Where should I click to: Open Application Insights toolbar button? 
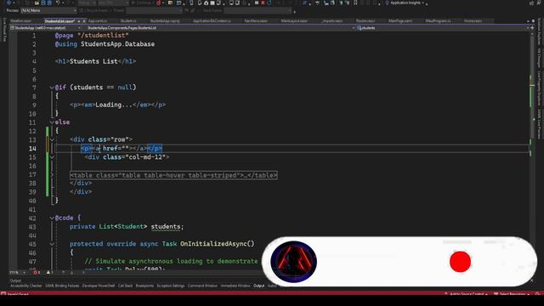pyautogui.click(x=406, y=3)
